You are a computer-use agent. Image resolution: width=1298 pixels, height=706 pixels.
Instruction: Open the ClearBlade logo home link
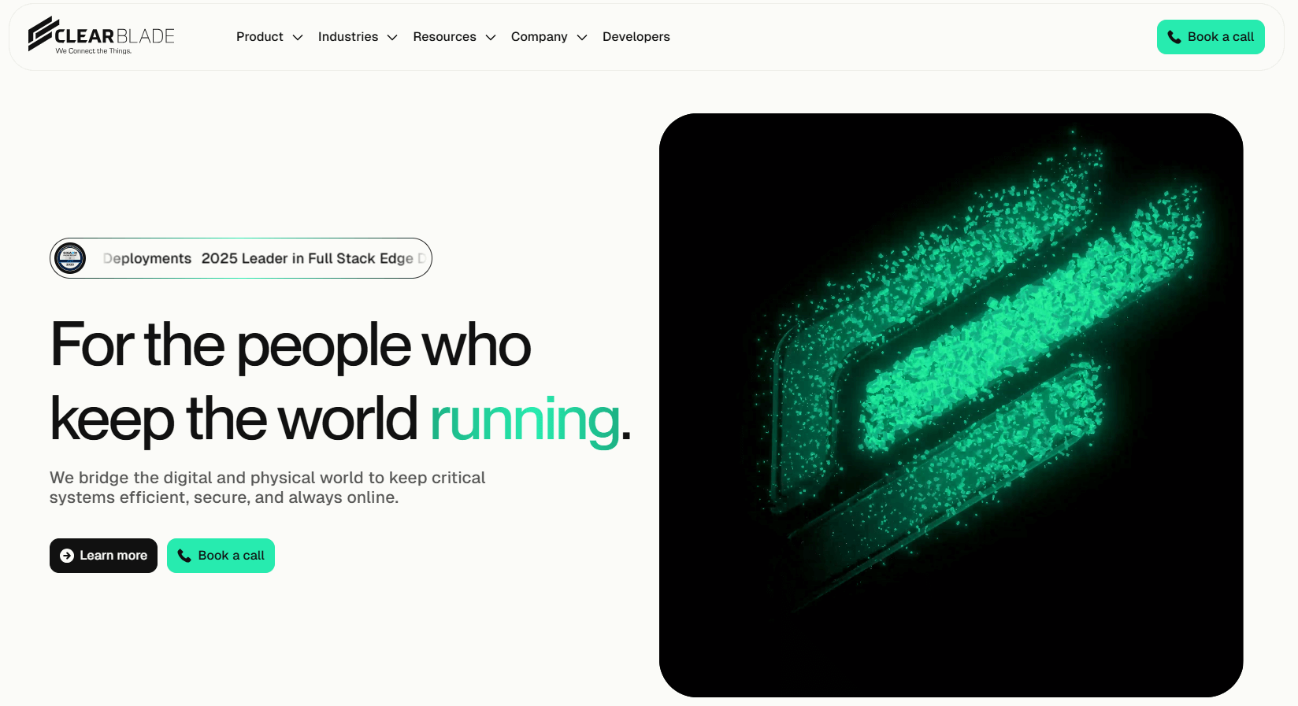[x=101, y=35]
